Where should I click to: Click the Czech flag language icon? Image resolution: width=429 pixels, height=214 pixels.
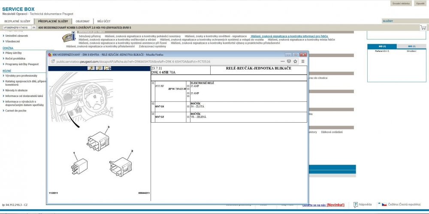click(384, 205)
